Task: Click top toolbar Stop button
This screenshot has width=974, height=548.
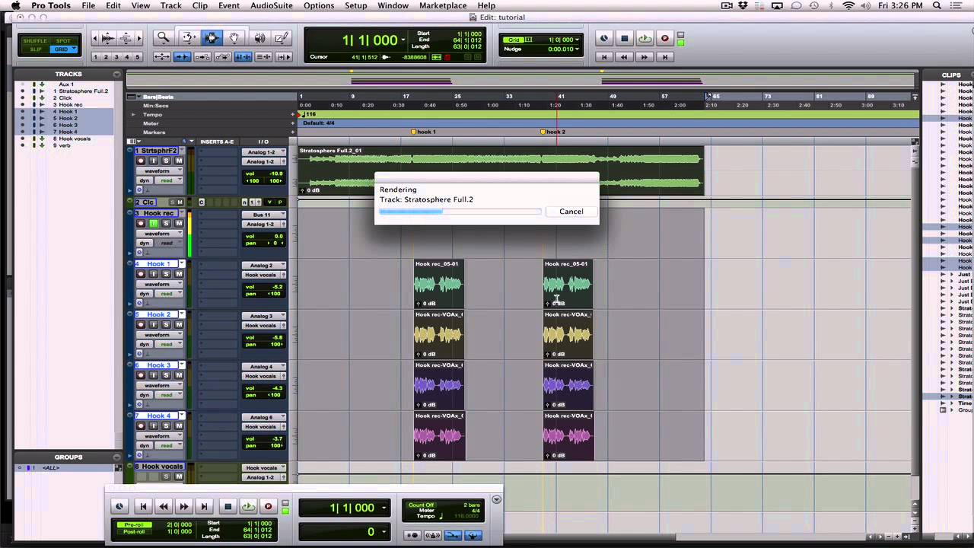Action: 624,38
